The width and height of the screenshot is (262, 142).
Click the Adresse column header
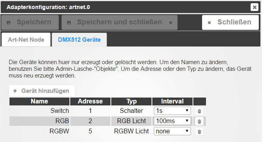(90, 101)
